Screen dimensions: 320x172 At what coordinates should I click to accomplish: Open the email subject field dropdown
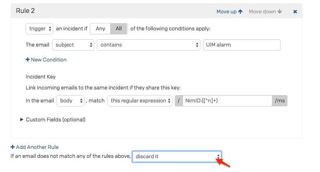pos(73,45)
